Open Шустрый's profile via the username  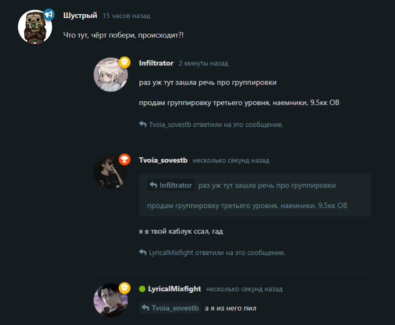[x=80, y=15]
